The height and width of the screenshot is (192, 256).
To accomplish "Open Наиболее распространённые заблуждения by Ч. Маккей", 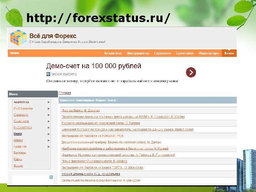I will pyautogui.click(x=115, y=149).
